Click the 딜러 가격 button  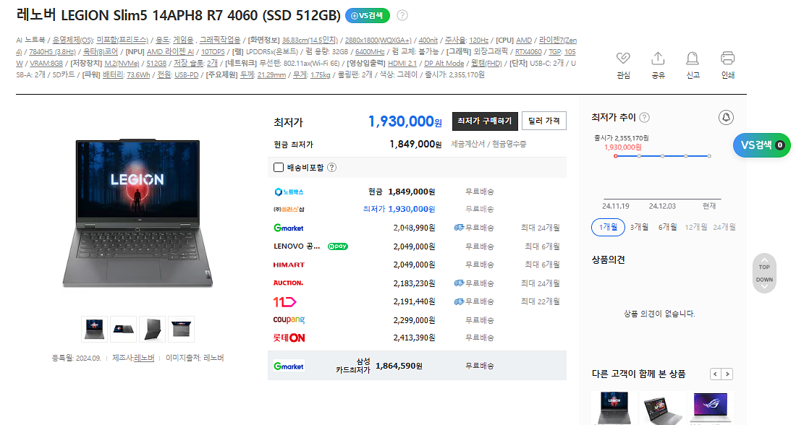pos(543,121)
